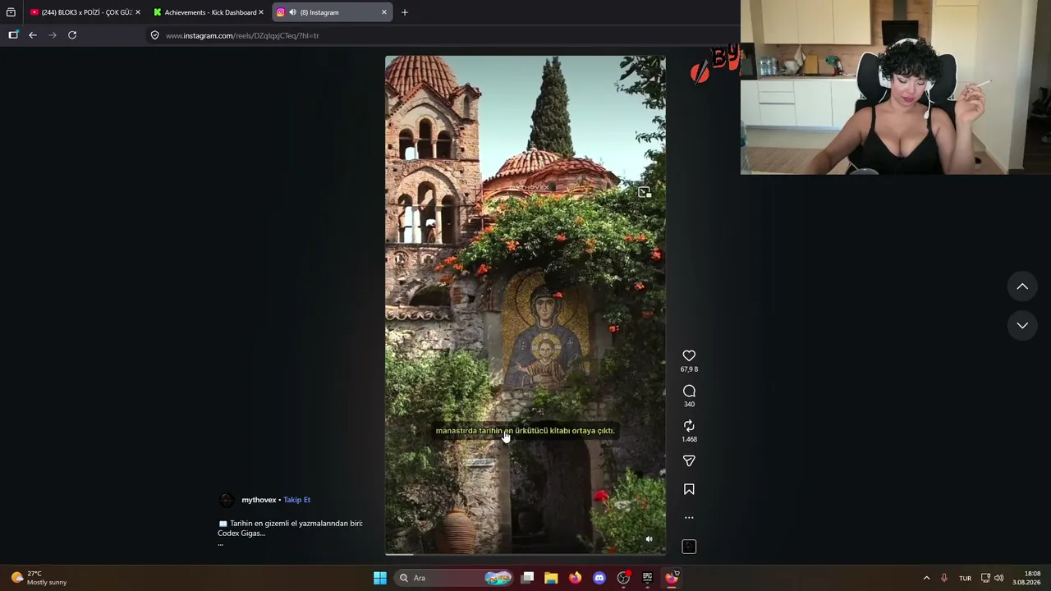This screenshot has height=591, width=1051.
Task: Follow mythovex with Takip Et
Action: pos(296,500)
